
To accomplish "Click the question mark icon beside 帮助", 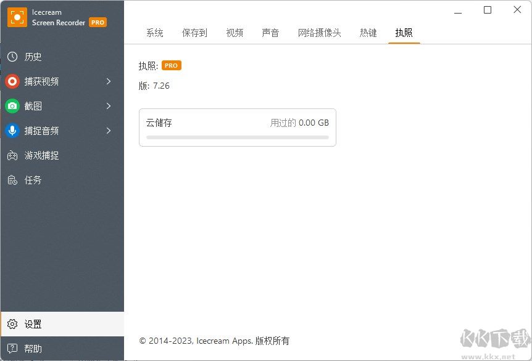I will click(12, 348).
